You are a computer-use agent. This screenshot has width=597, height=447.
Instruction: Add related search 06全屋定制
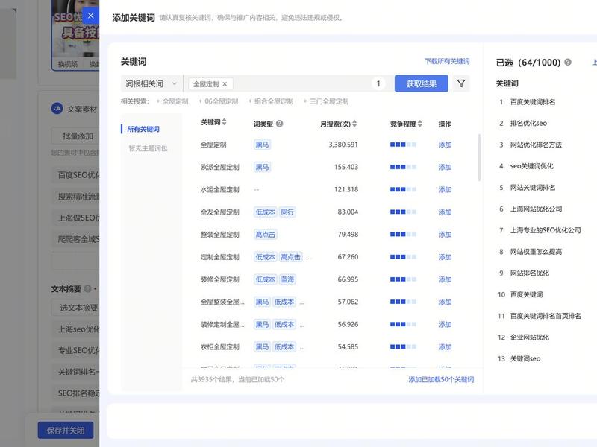pos(218,101)
